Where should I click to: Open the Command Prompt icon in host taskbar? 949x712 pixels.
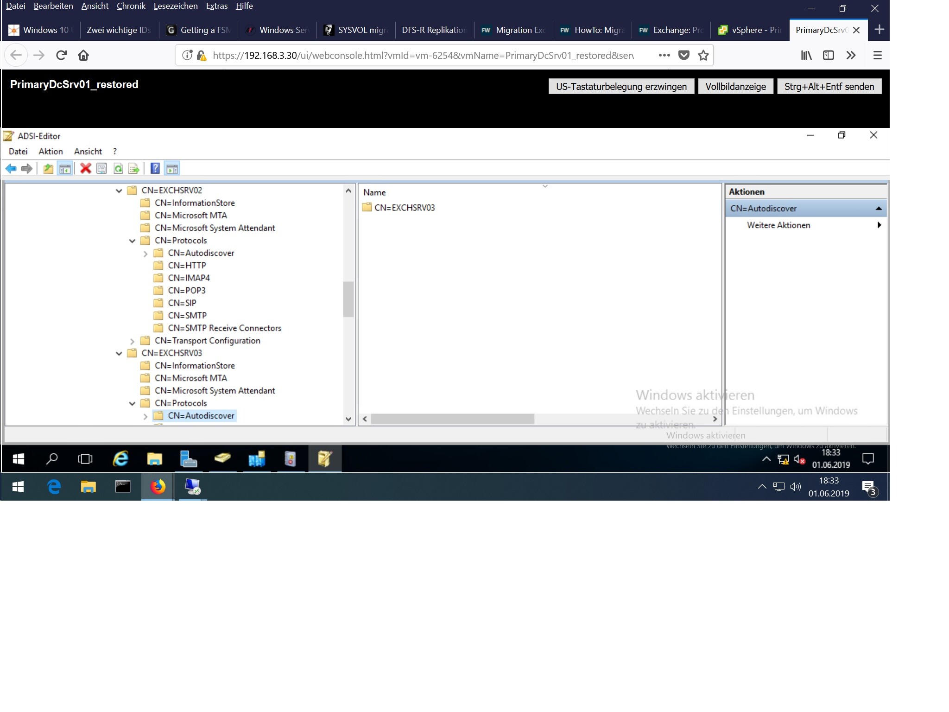(122, 487)
